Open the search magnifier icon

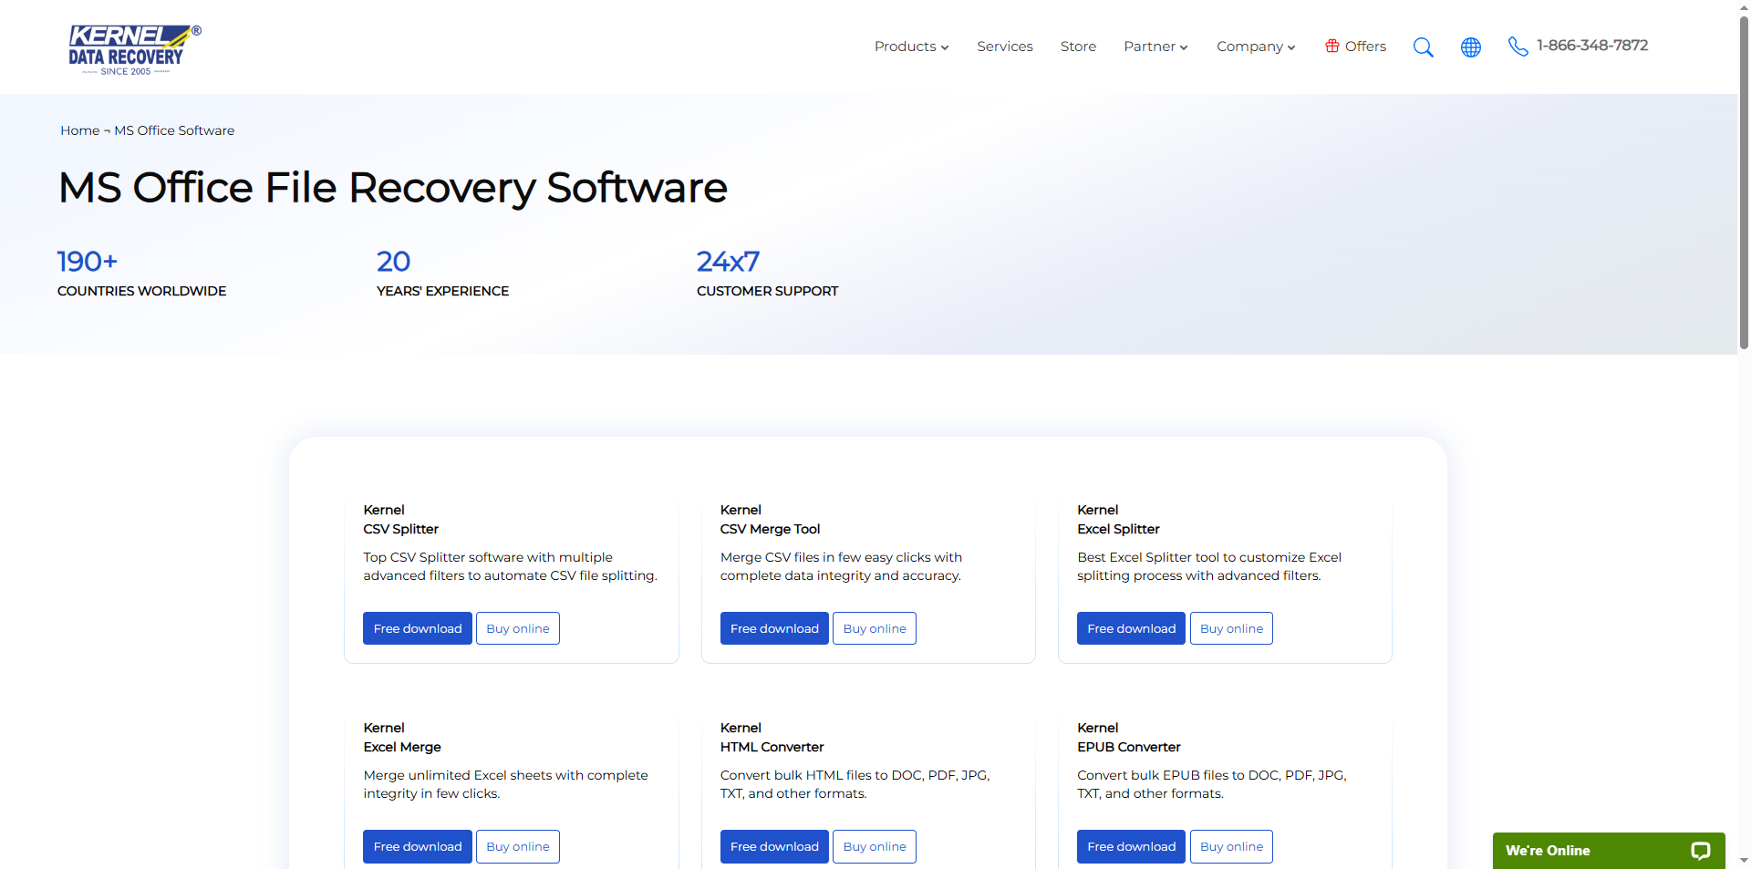tap(1423, 47)
